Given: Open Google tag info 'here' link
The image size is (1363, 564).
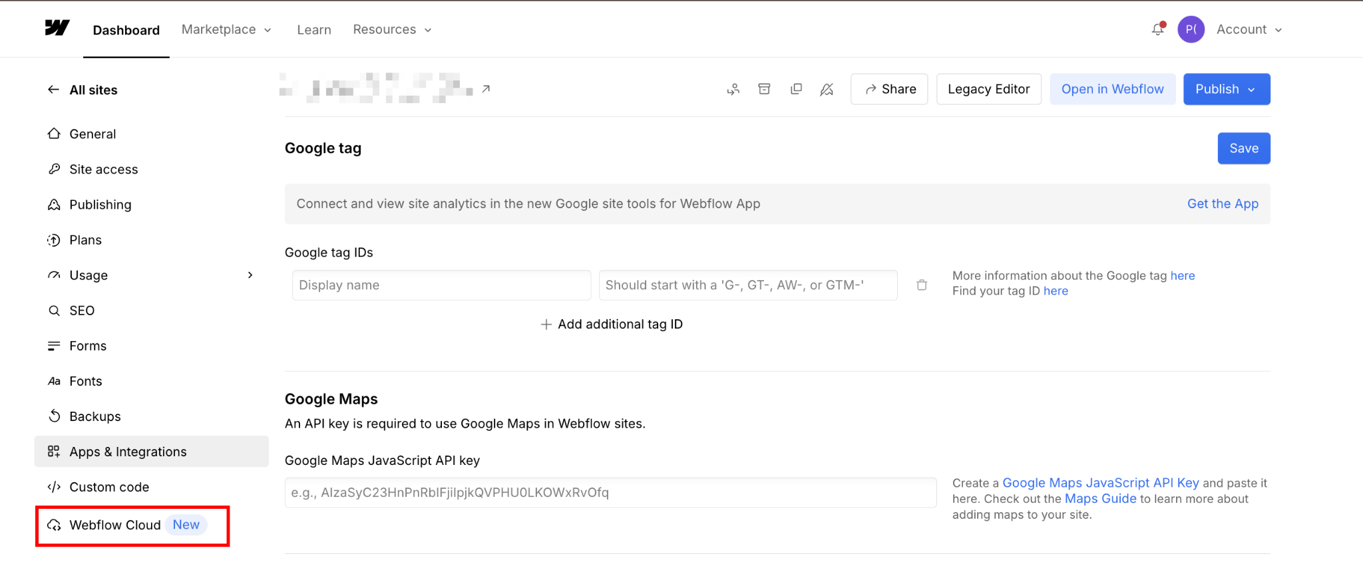Looking at the screenshot, I should (x=1183, y=275).
